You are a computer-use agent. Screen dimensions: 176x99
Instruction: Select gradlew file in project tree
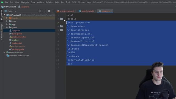pos(15,40)
